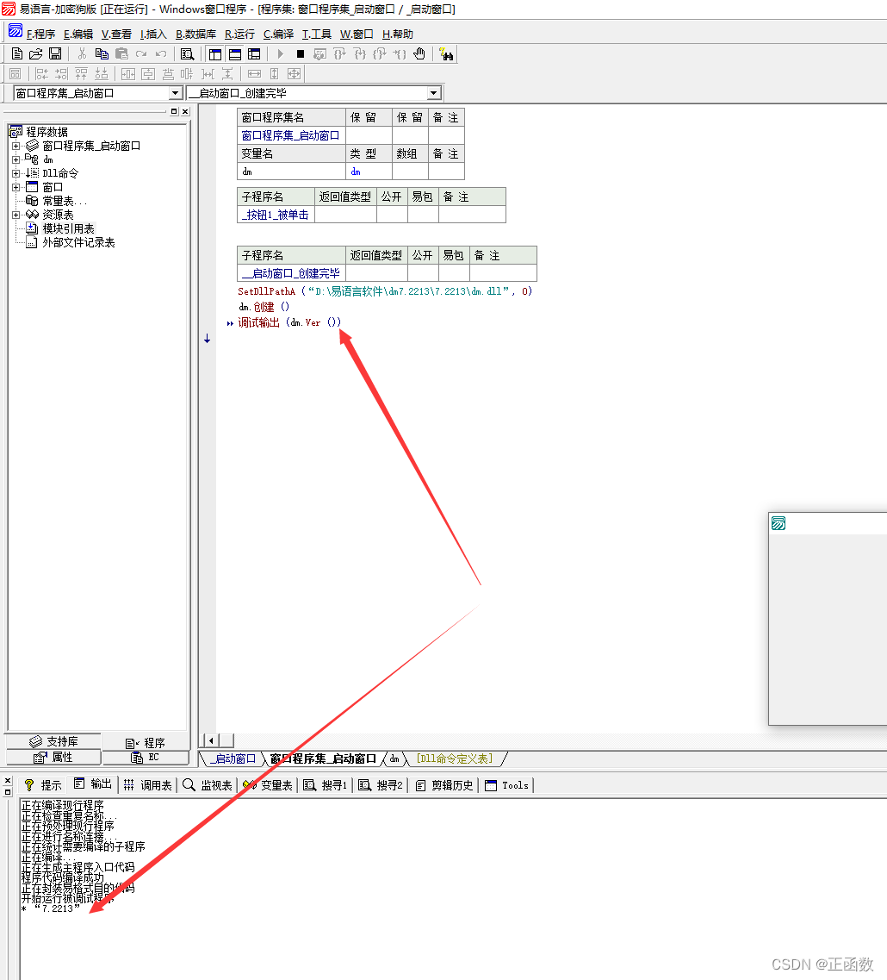Click the Undo arrow toolbar icon

161,54
